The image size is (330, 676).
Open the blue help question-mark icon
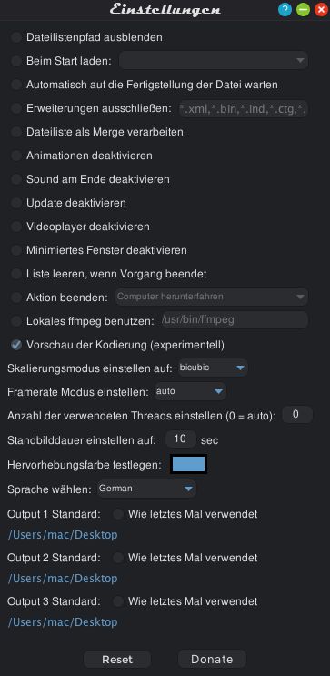pos(285,9)
